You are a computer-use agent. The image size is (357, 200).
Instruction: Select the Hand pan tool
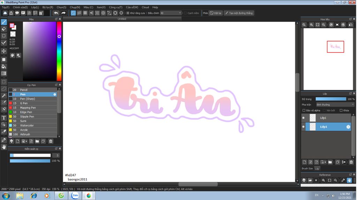(x=4, y=147)
